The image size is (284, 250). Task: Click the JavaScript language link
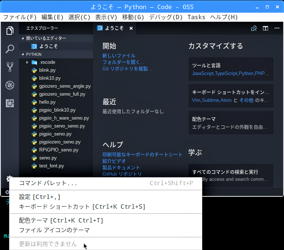click(x=203, y=73)
